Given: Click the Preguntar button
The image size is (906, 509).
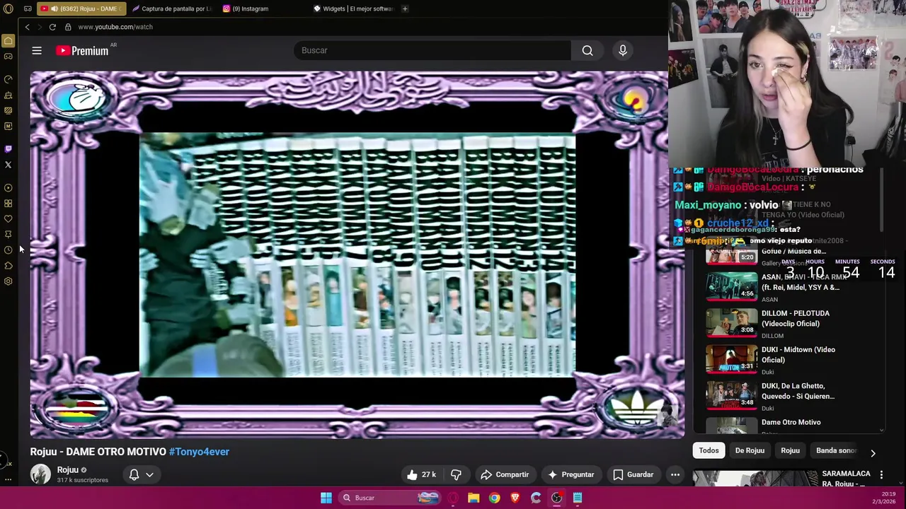Looking at the screenshot, I should point(570,474).
